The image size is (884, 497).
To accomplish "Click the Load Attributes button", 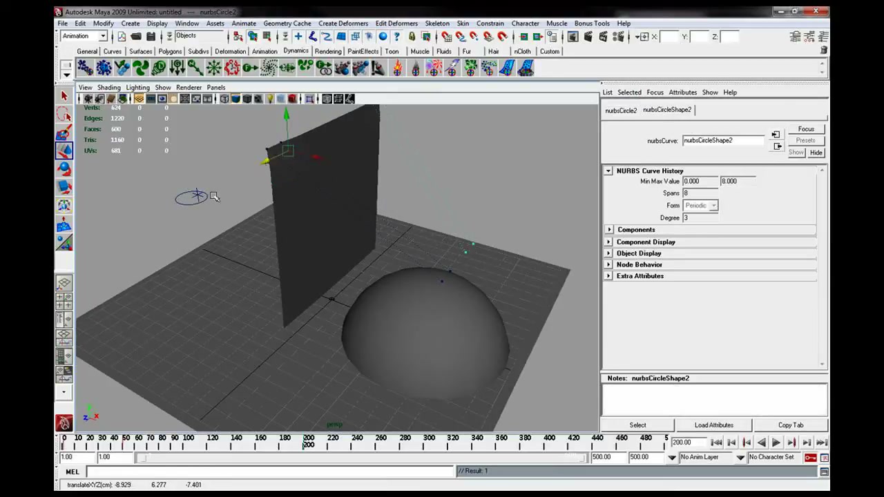I will tap(714, 425).
